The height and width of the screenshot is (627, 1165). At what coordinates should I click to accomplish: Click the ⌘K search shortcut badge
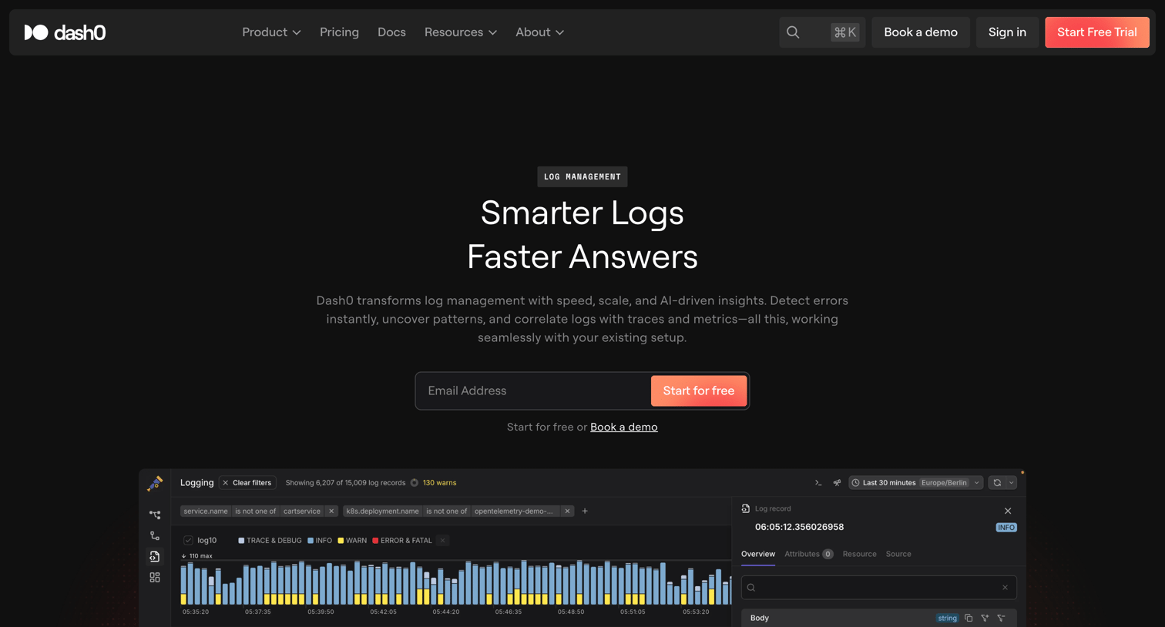[845, 32]
